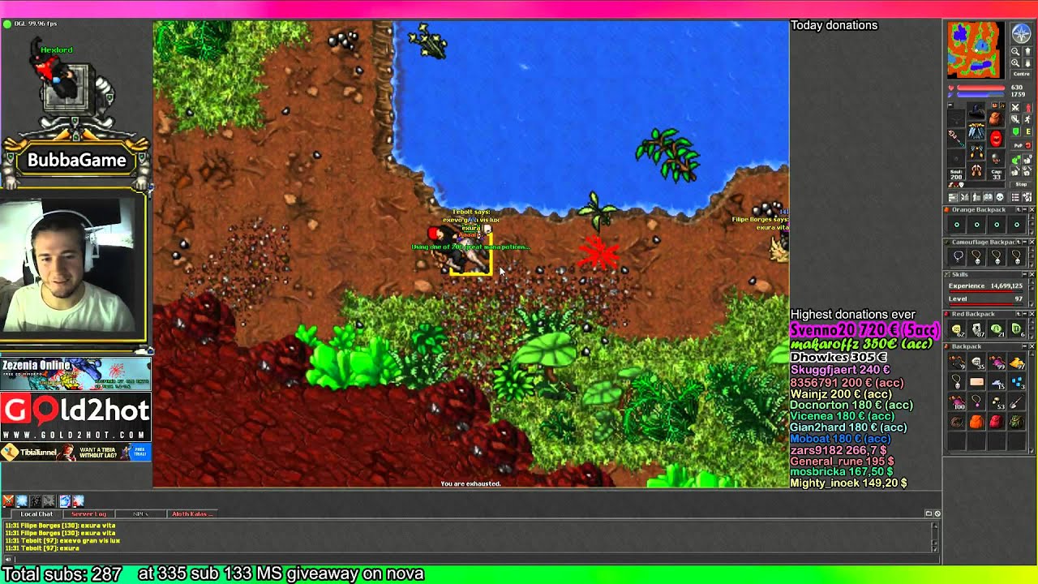The height and width of the screenshot is (584, 1038).
Task: Collapse the inventory minus button
Action: tap(950, 105)
